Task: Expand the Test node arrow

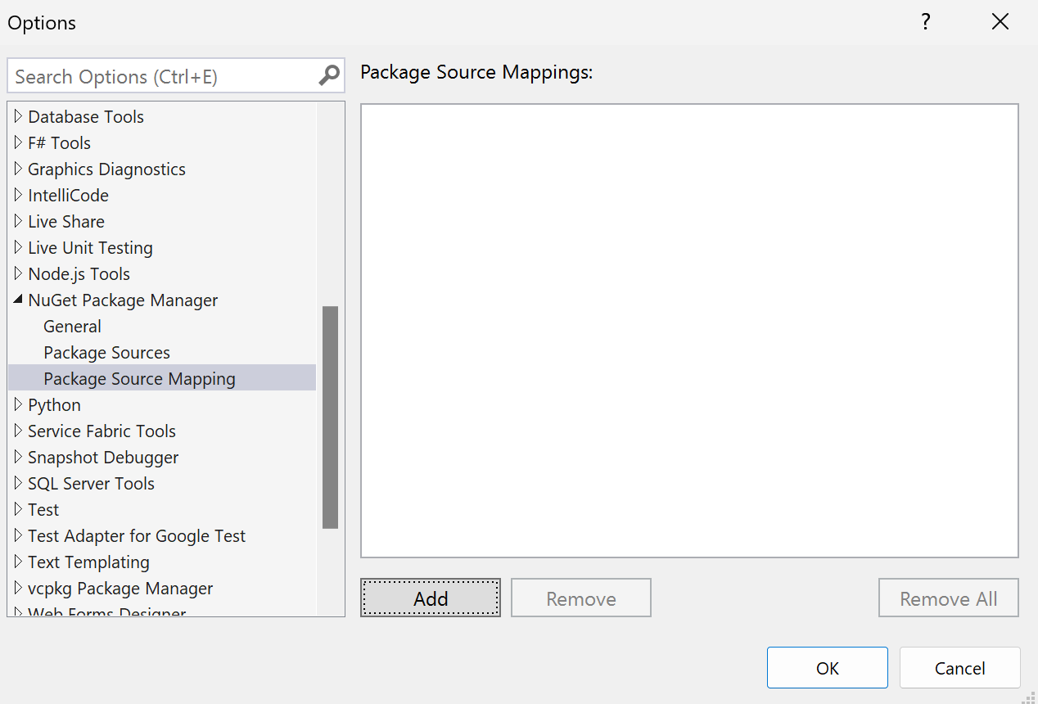Action: tap(19, 509)
